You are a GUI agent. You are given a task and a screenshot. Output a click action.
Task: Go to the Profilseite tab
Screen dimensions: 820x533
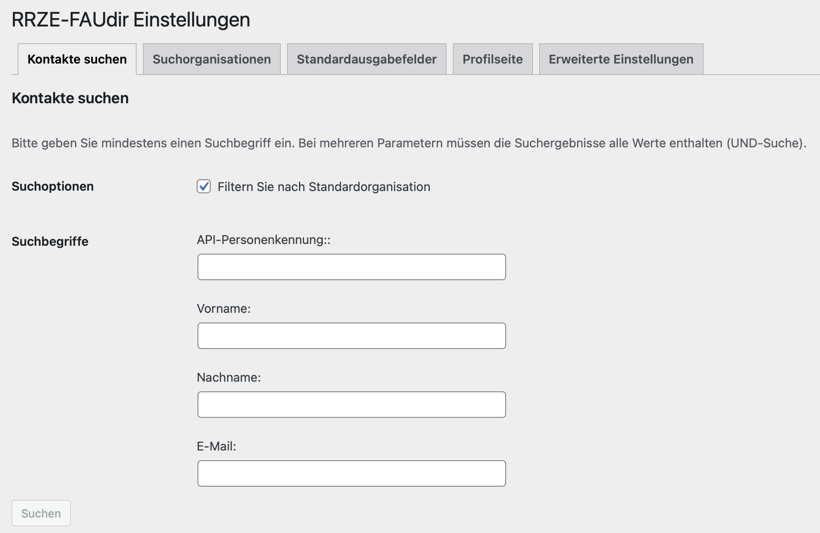[492, 59]
